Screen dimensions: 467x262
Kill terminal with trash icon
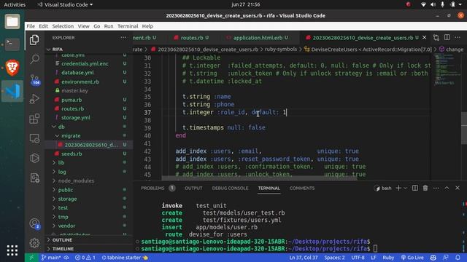point(425,188)
